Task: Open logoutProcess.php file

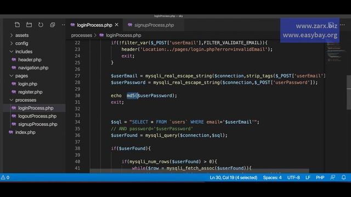Action: (x=37, y=116)
